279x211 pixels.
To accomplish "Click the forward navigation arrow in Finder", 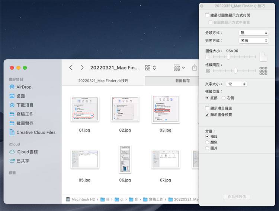I will pyautogui.click(x=82, y=68).
